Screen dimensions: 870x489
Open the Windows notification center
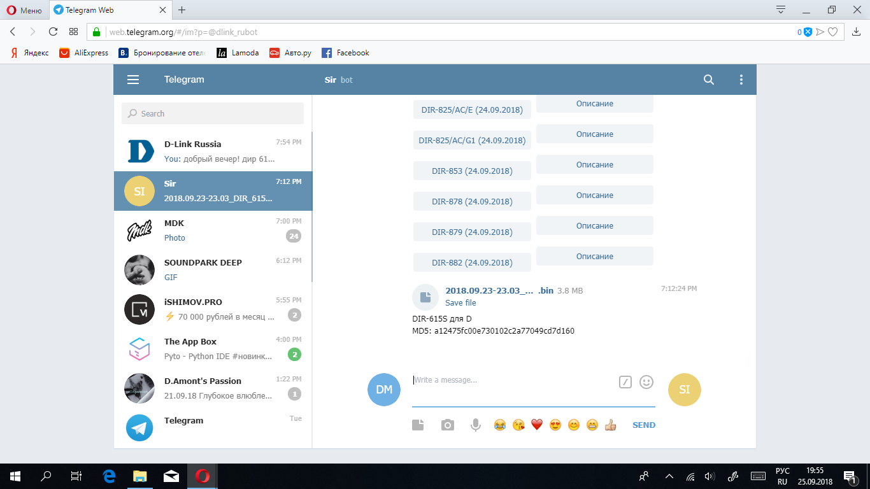point(849,476)
